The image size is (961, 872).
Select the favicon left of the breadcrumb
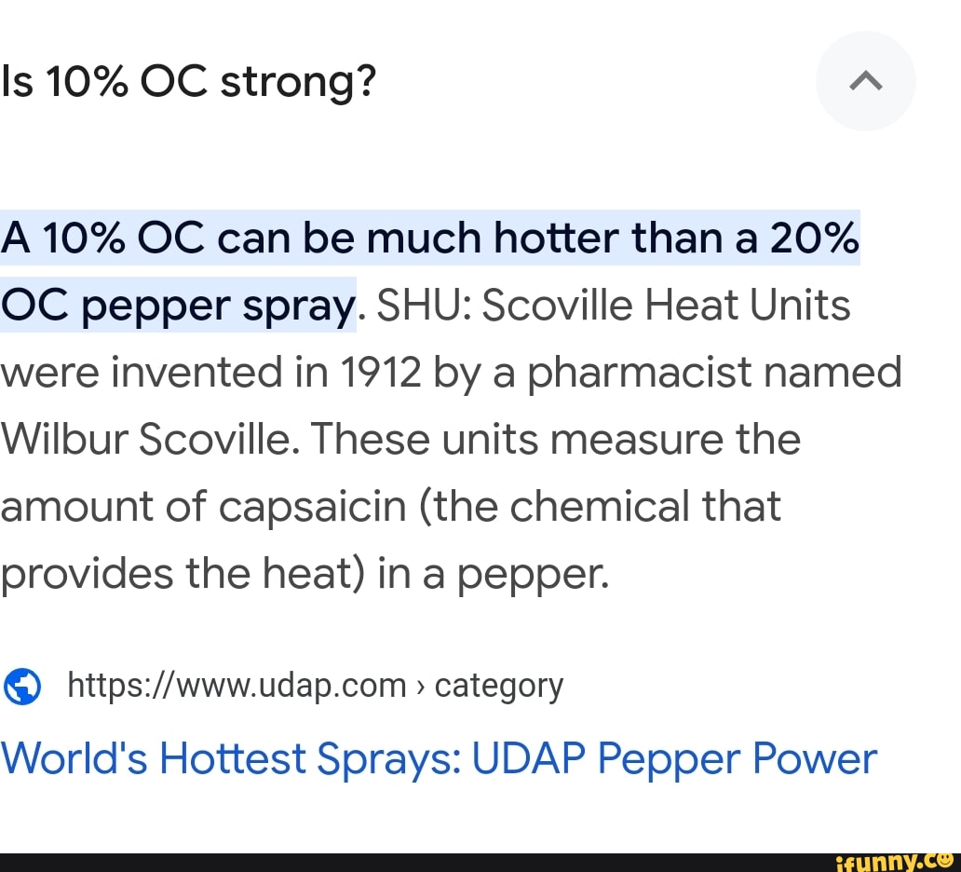pyautogui.click(x=22, y=686)
